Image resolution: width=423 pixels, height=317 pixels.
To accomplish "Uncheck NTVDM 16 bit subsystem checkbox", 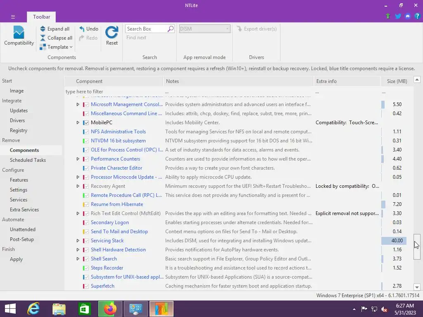I will 86,141.
